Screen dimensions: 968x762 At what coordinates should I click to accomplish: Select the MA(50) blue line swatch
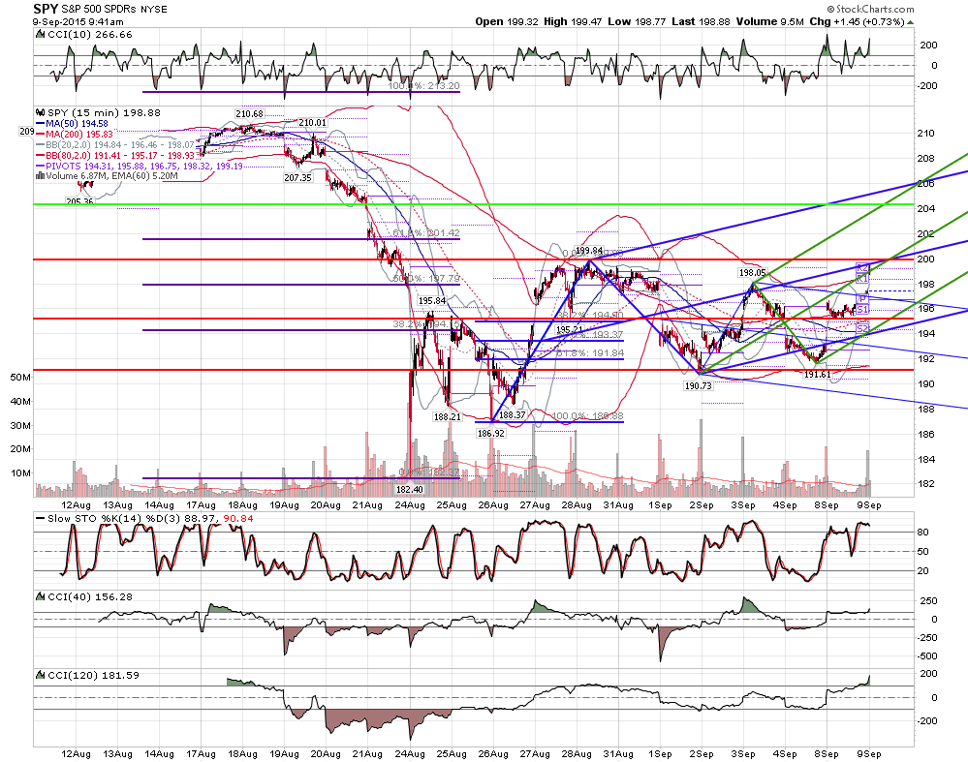pos(42,124)
